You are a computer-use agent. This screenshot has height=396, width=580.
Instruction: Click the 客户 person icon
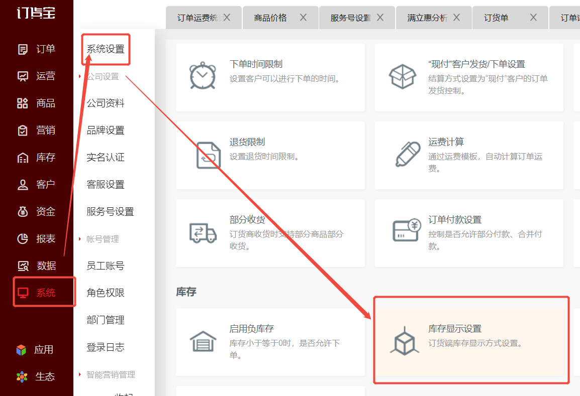click(x=23, y=184)
